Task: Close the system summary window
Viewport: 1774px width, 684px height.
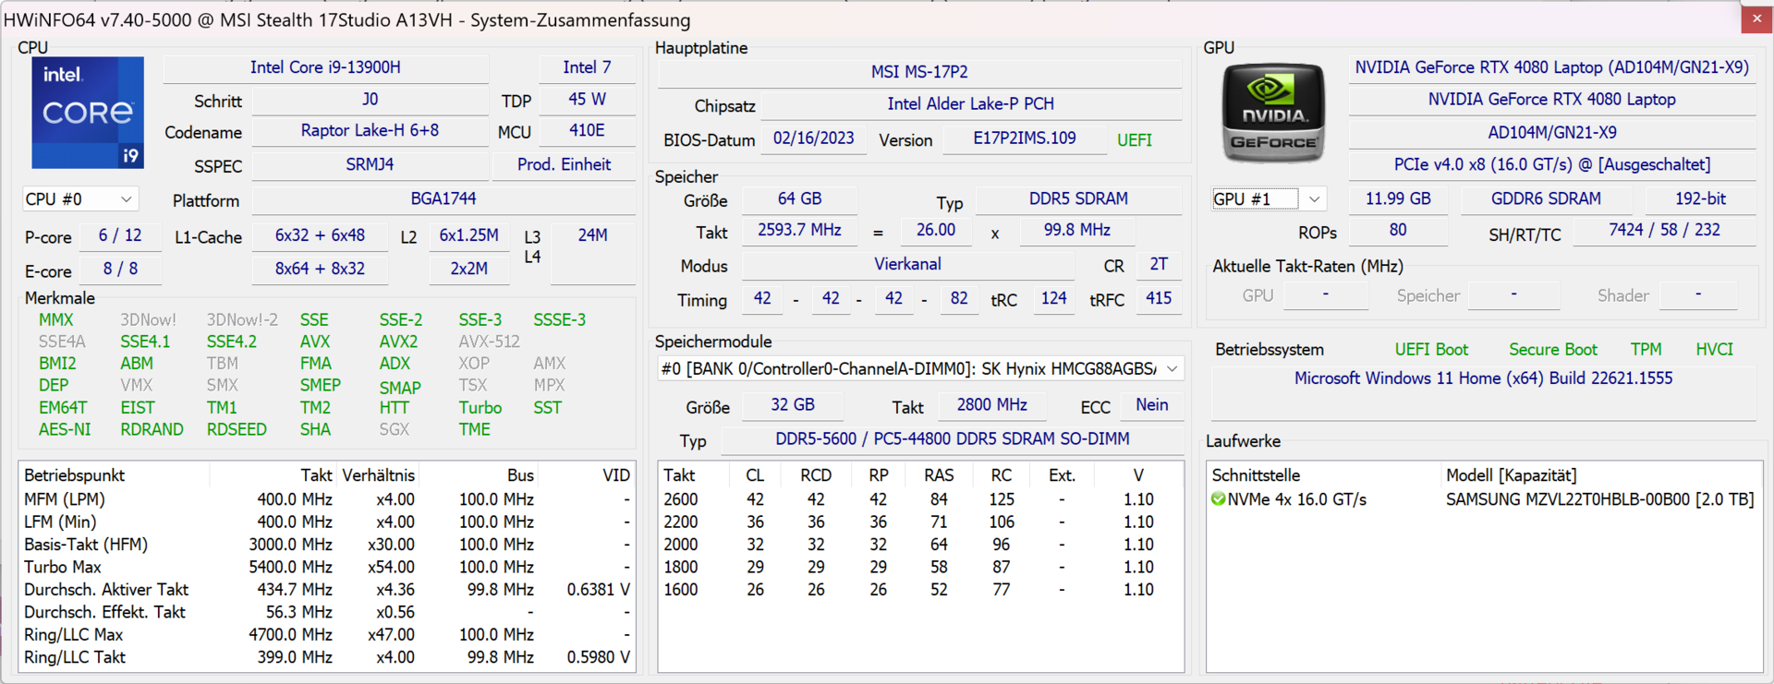Action: 1756,18
